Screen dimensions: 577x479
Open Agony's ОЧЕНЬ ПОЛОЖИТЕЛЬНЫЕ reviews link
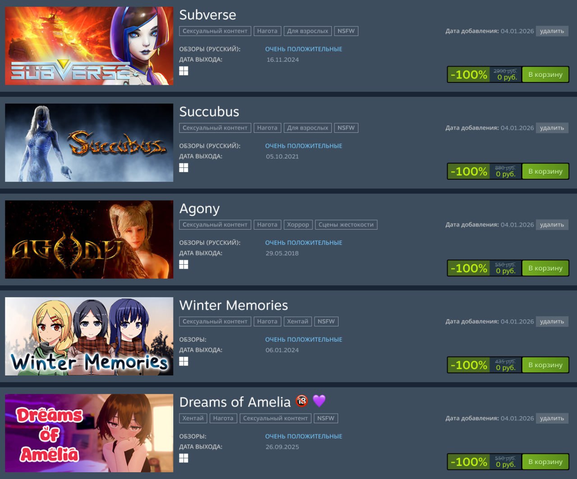coord(303,243)
